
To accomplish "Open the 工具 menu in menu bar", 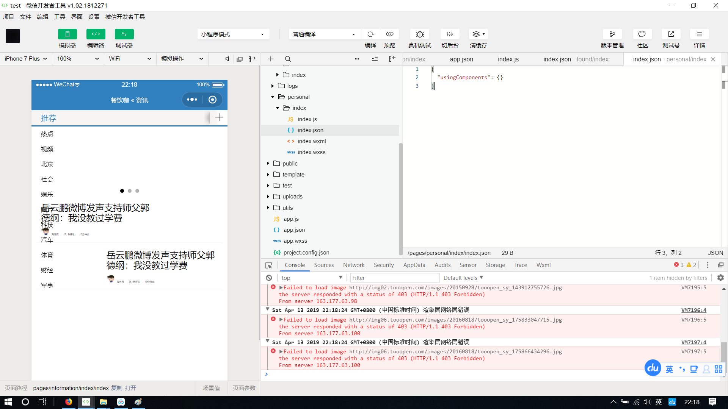I will click(60, 17).
